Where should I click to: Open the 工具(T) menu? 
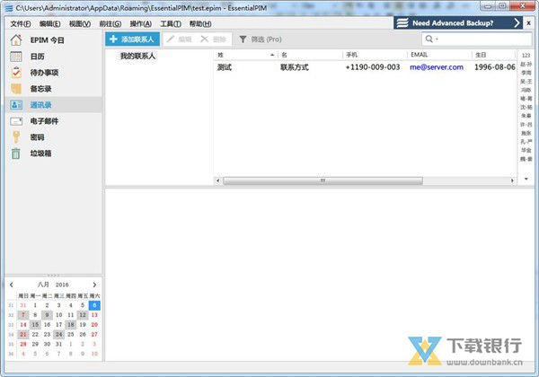170,23
